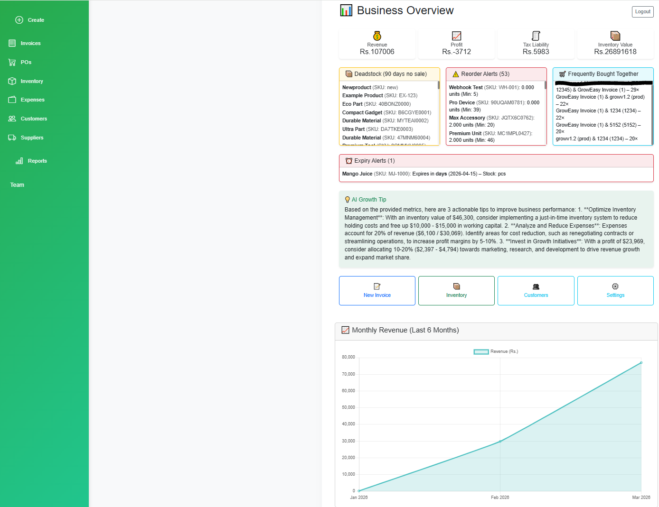Select the "Example Product" deadstock entry

click(x=380, y=95)
